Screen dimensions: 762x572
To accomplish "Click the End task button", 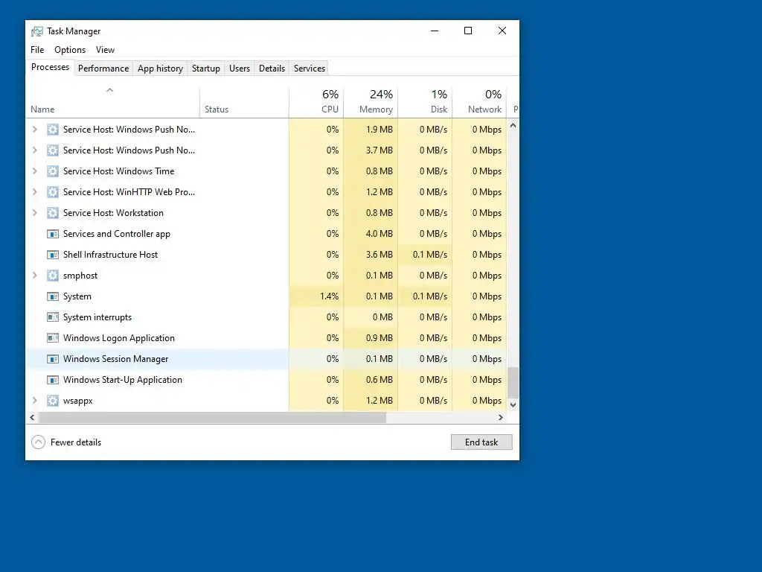I will (481, 442).
